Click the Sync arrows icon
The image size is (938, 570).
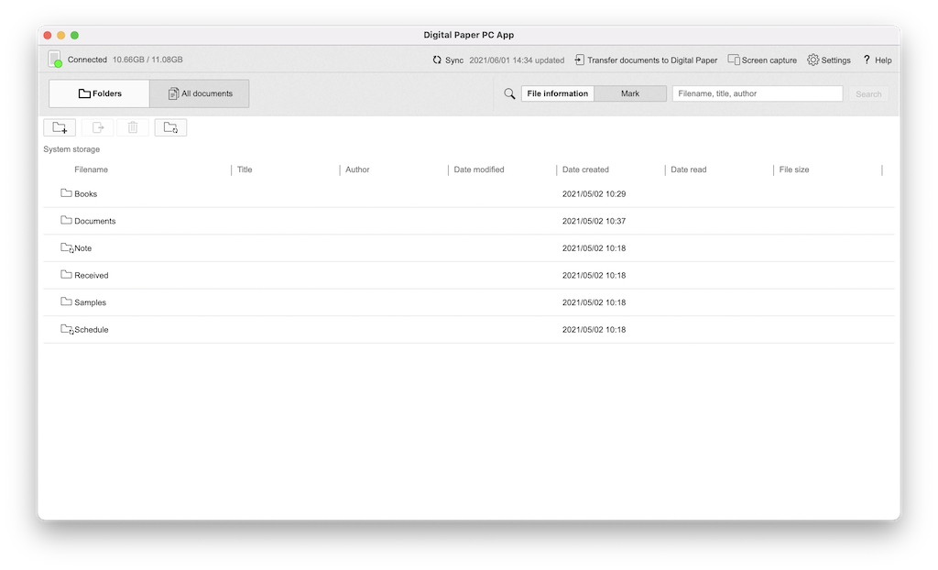(x=437, y=60)
